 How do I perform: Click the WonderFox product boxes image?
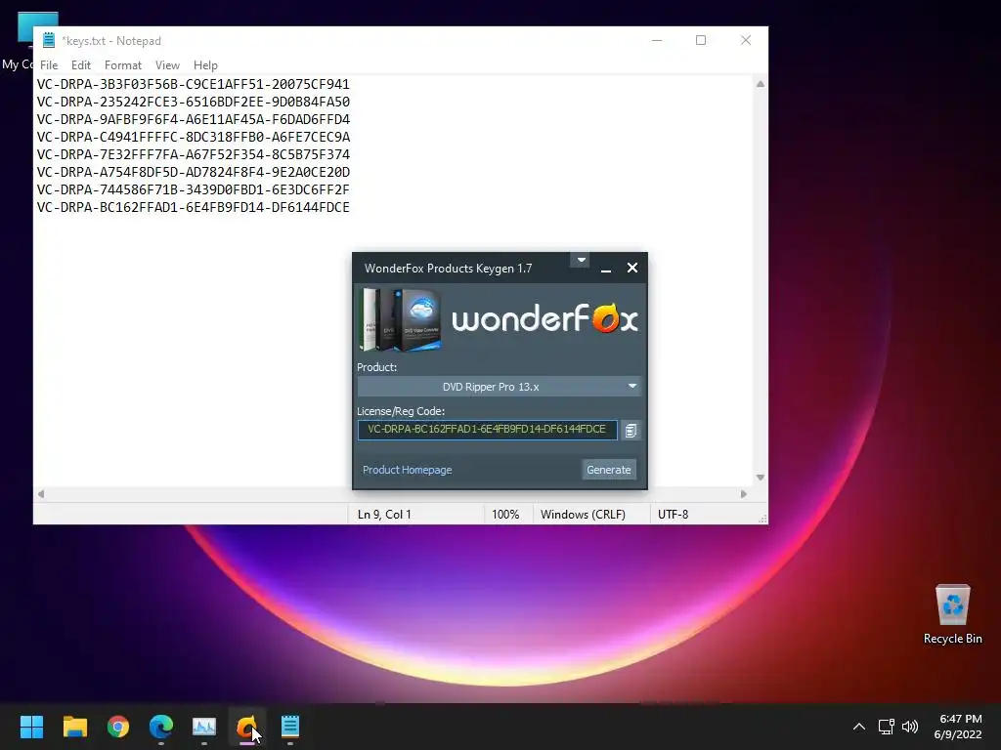point(401,319)
